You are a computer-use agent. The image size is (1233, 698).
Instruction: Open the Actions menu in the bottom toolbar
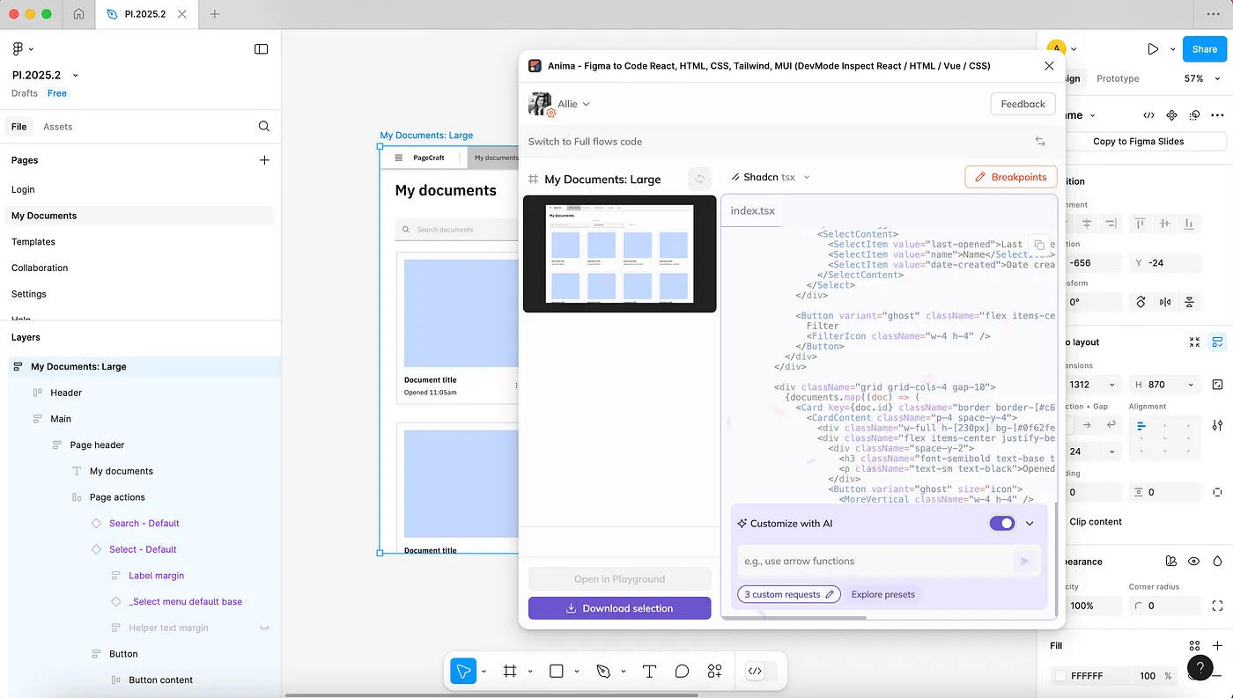pyautogui.click(x=714, y=671)
